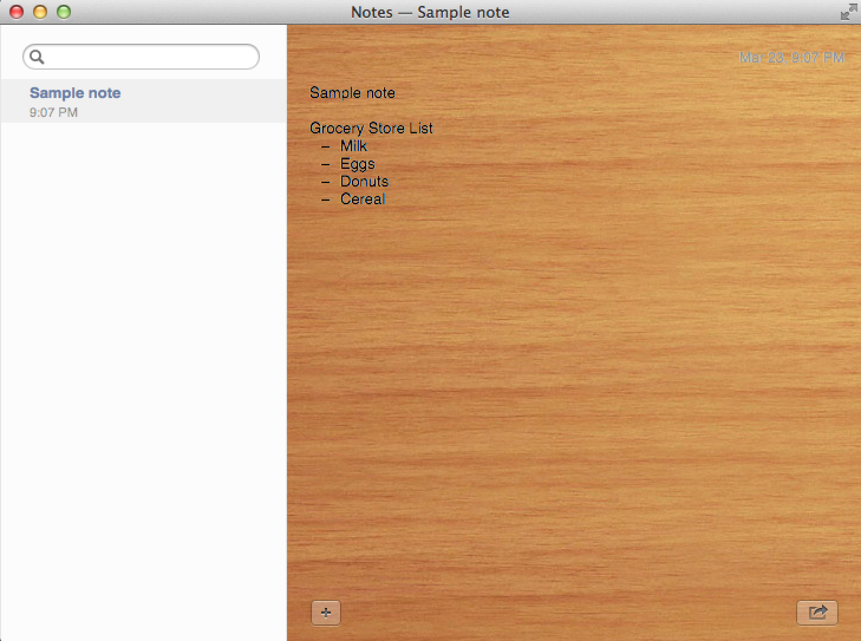Click the Cereal list item
The height and width of the screenshot is (641, 861).
[363, 199]
